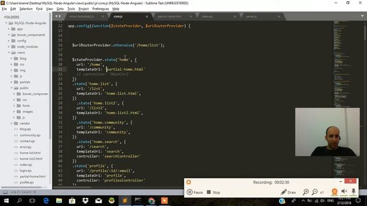Click the side bar toggle in status bar
367x206 pixels.
[5, 192]
